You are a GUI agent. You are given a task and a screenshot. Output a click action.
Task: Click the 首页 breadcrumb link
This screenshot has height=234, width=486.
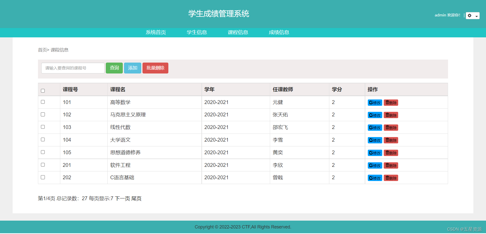(x=42, y=50)
